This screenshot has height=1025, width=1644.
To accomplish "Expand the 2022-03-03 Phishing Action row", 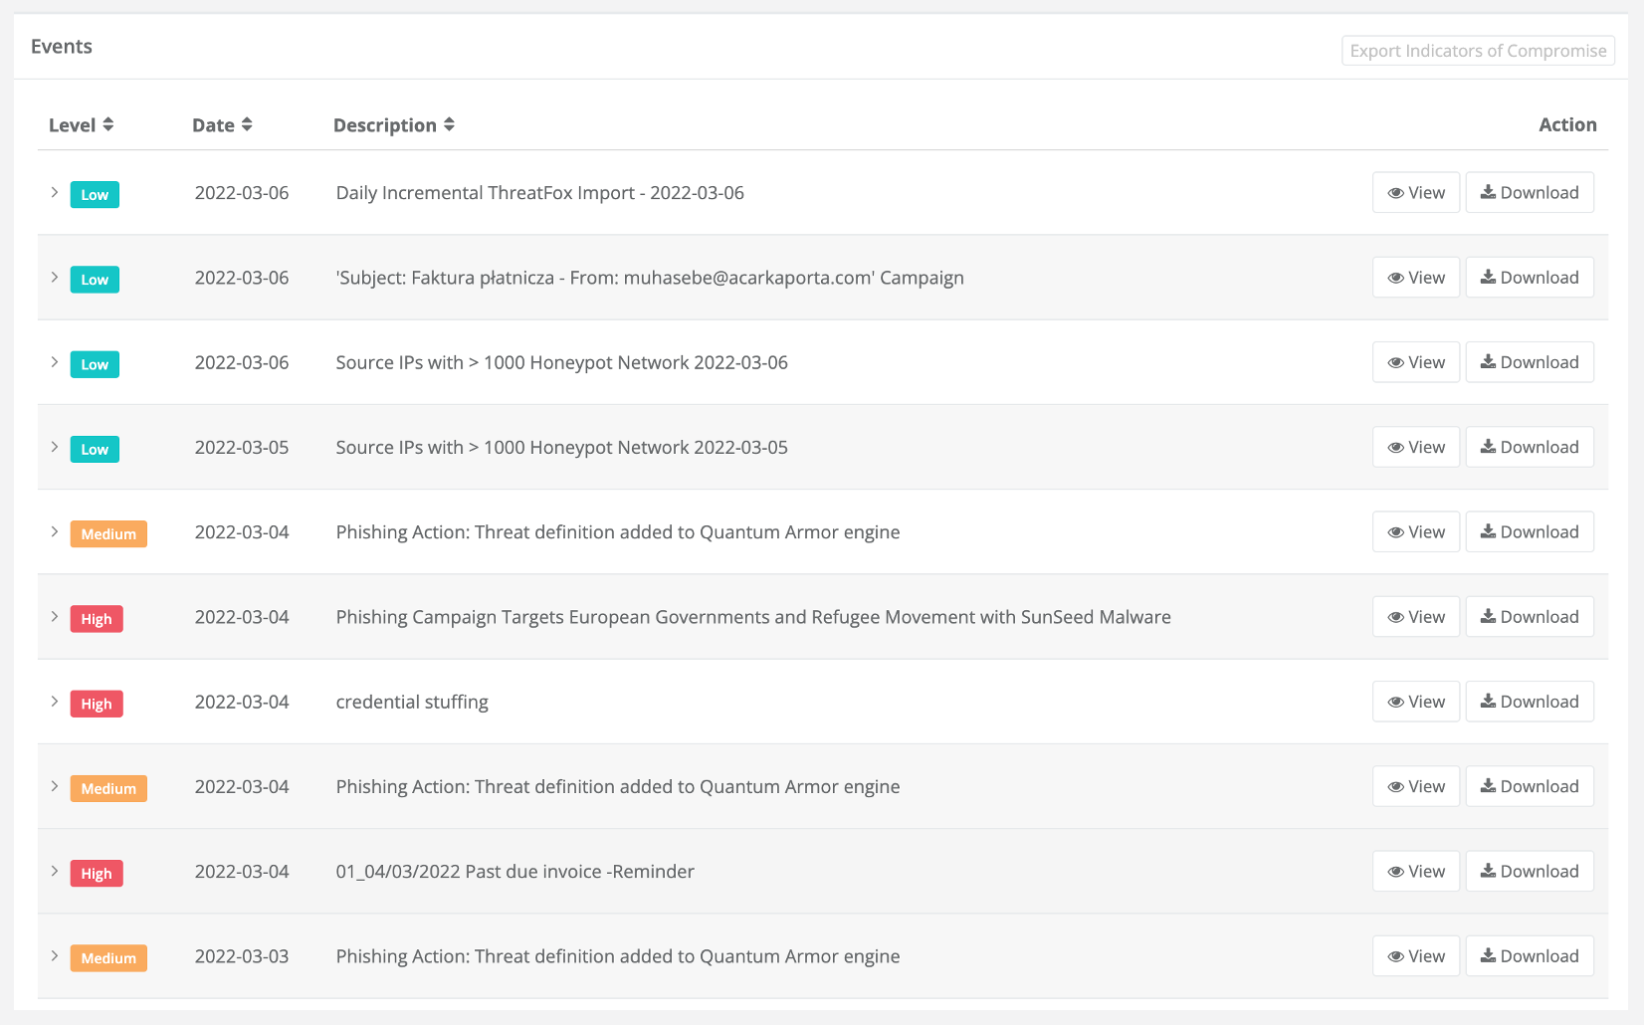I will [55, 955].
